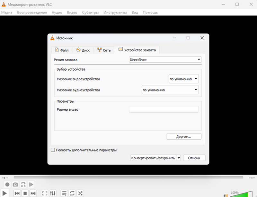Screen dimensions: 257x197
Task: Switch to the Файл tab
Action: [x=62, y=50]
